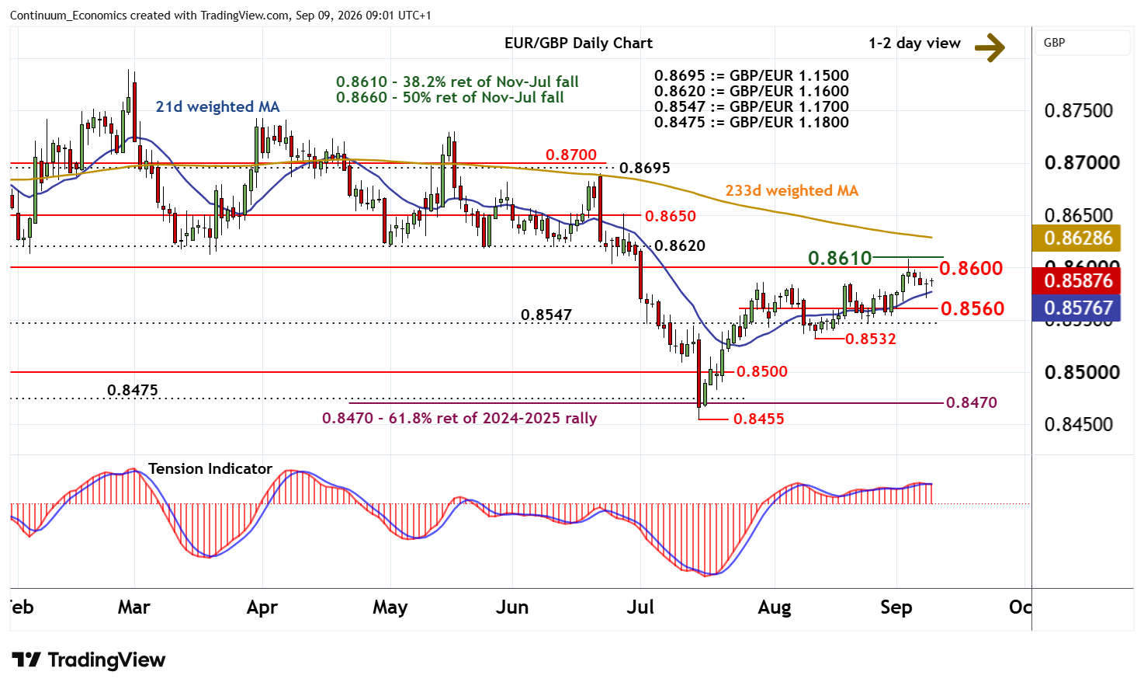
Task: Click the 1-2 day view arrow icon
Action: [990, 47]
